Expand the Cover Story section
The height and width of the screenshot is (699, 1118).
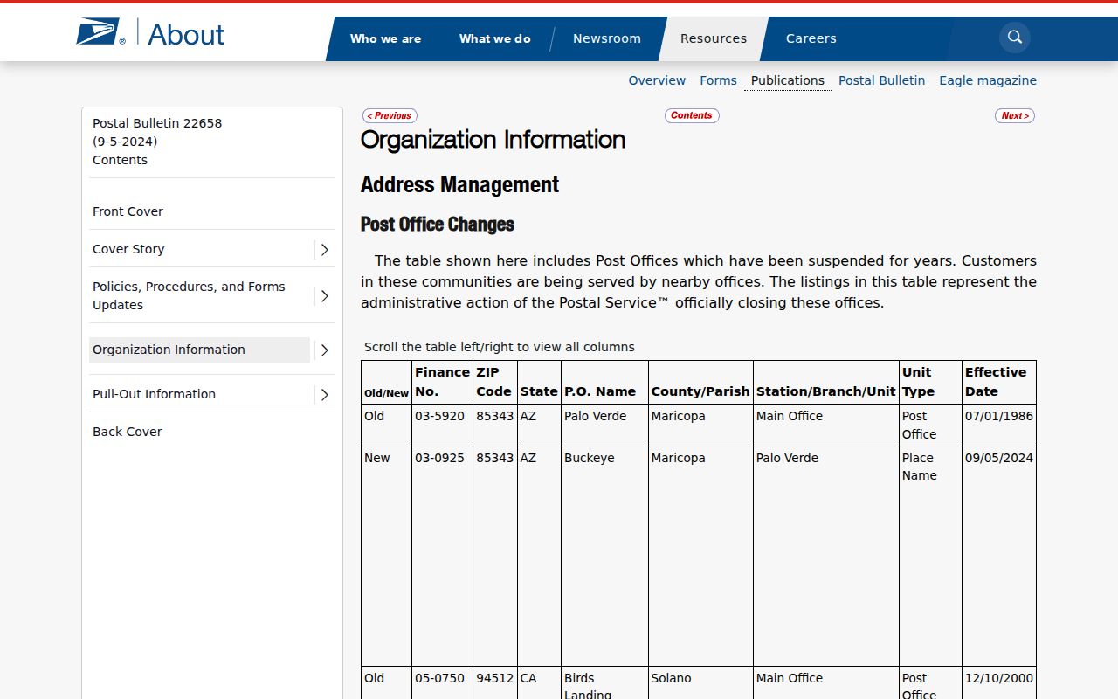[324, 250]
